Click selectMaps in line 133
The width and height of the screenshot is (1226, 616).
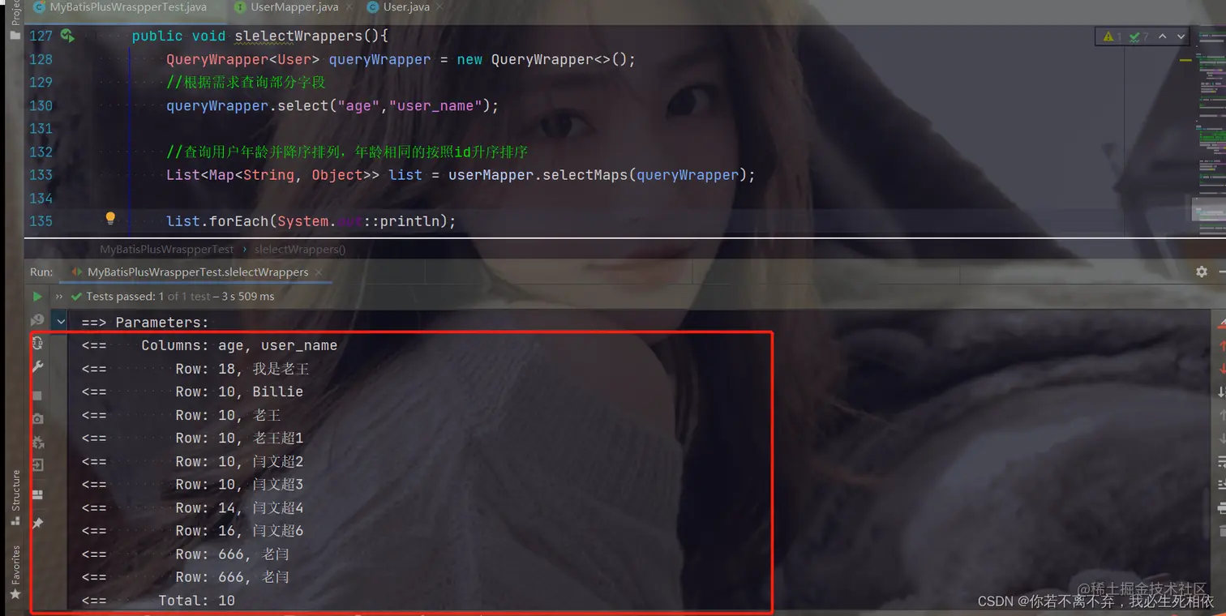tap(585, 175)
